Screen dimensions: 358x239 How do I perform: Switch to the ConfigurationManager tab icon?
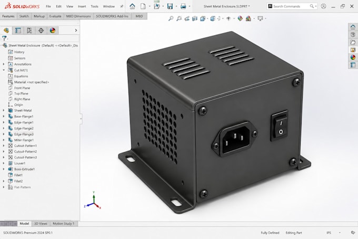pyautogui.click(x=29, y=31)
